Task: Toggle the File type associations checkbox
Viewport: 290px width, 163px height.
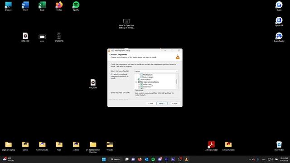Action: click(x=139, y=82)
